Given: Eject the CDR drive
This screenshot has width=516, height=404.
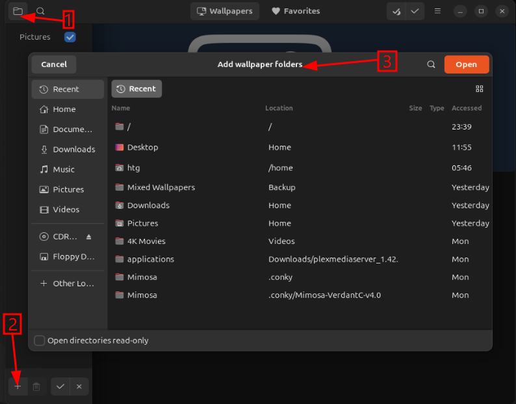Looking at the screenshot, I should tap(88, 237).
